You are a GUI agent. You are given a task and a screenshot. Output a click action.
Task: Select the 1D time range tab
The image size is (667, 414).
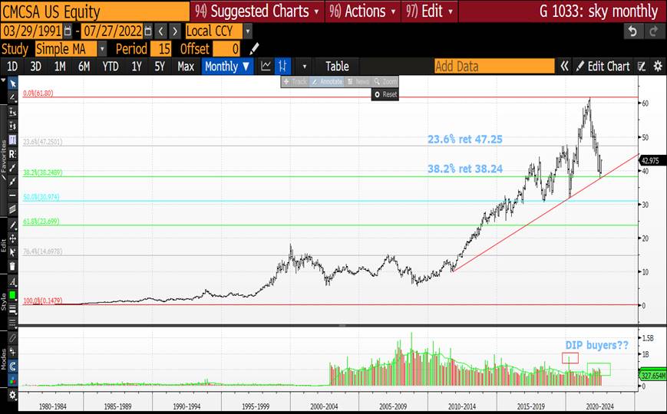point(12,66)
